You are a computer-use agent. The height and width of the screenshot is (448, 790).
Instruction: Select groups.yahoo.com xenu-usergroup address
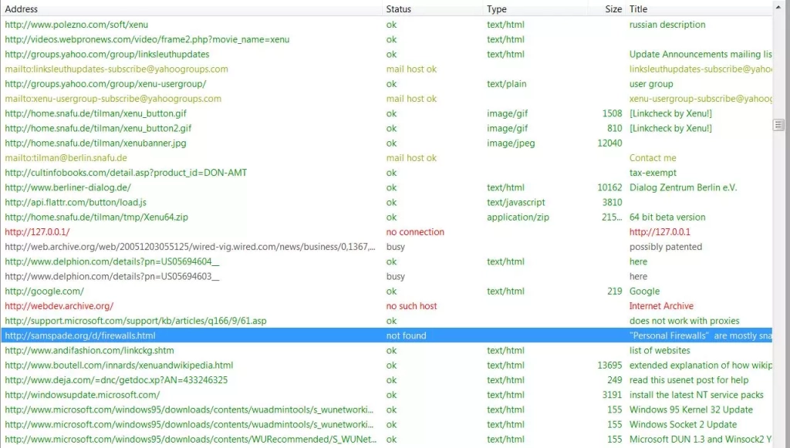tap(105, 84)
